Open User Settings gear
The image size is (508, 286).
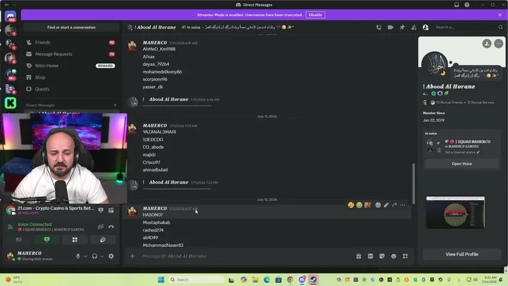pyautogui.click(x=111, y=256)
